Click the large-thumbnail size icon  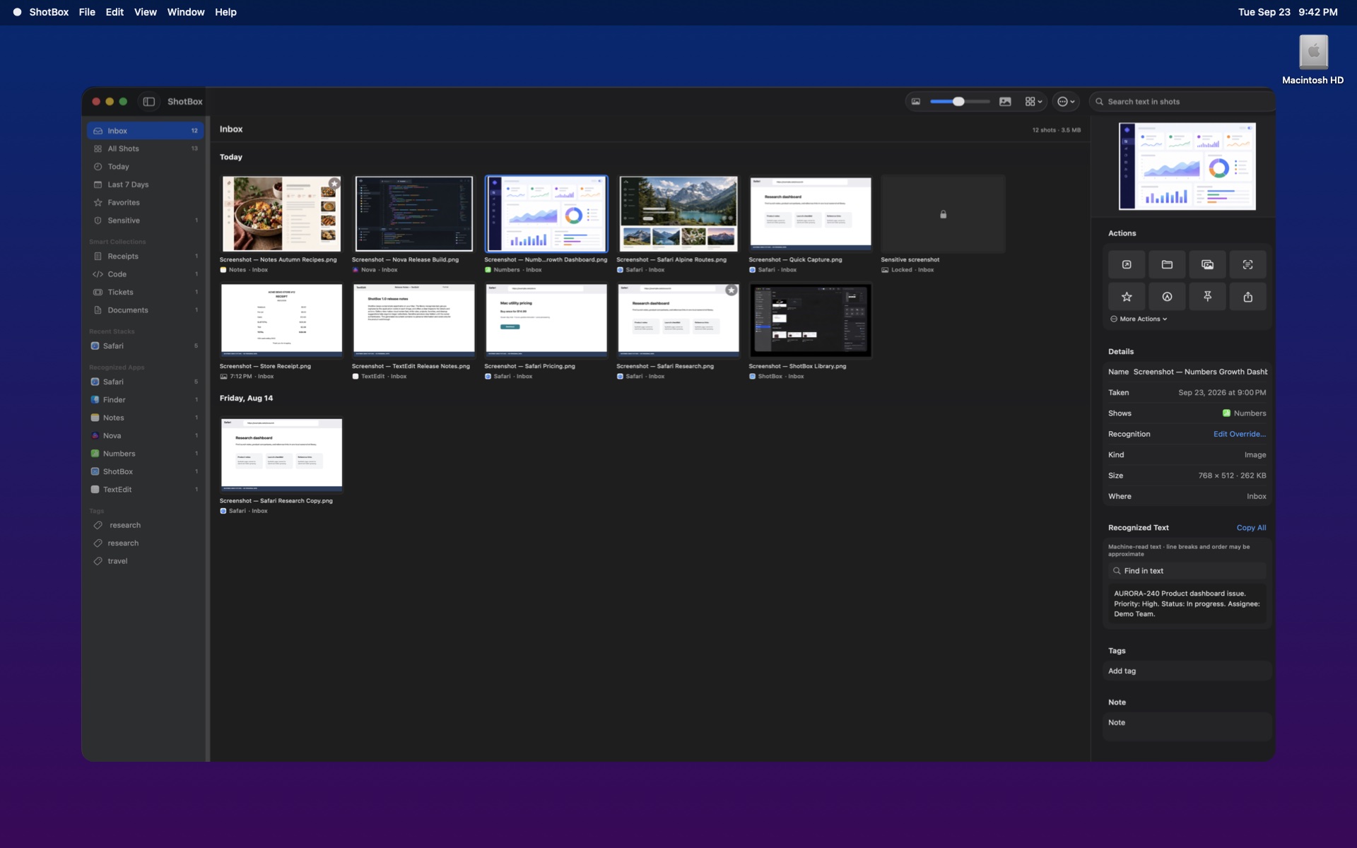(1005, 102)
